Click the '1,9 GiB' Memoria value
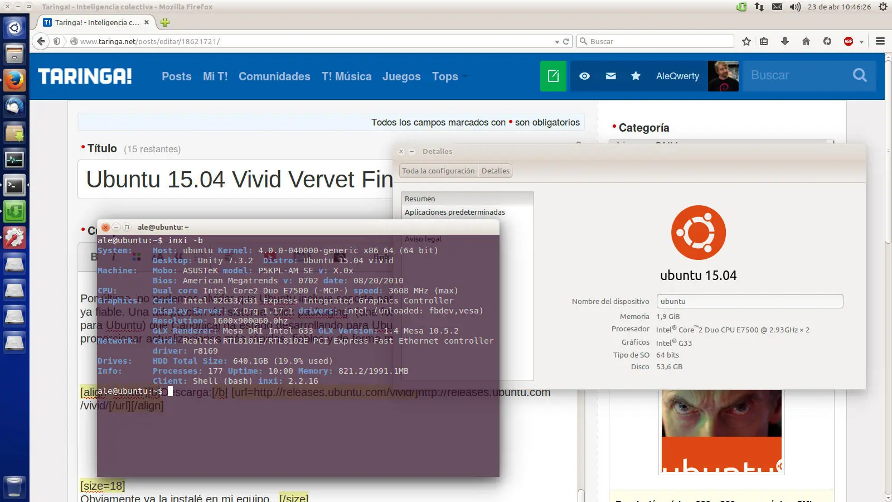Image resolution: width=892 pixels, height=502 pixels. [x=668, y=316]
